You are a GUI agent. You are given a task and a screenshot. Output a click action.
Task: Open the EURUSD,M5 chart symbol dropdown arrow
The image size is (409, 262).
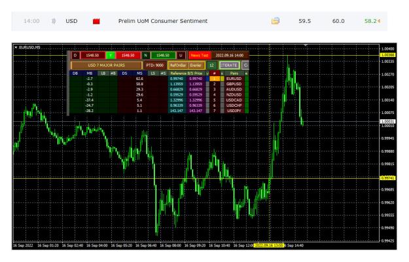pos(16,48)
